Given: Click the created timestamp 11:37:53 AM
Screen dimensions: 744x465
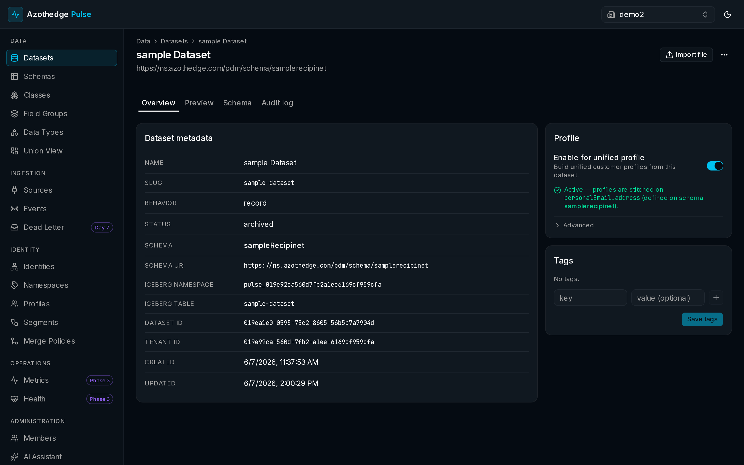Looking at the screenshot, I should point(281,362).
